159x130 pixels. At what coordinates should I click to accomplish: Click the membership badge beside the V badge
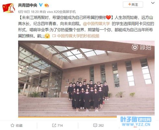47,5
